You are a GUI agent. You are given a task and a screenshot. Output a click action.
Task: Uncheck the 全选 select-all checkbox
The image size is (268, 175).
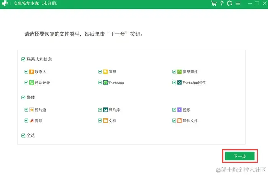23,135
